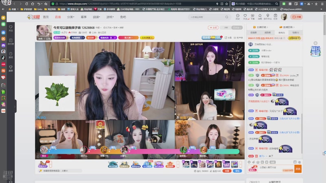Go to browser home page icon
This screenshot has width=326, height=183.
point(33,4)
